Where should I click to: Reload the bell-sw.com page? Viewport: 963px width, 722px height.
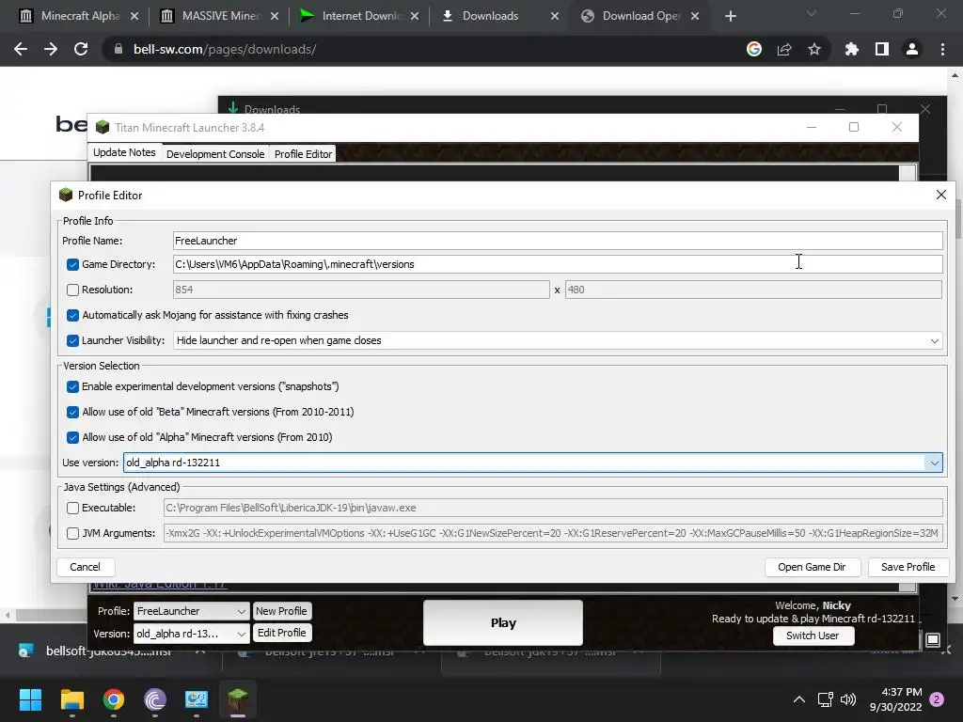[81, 49]
